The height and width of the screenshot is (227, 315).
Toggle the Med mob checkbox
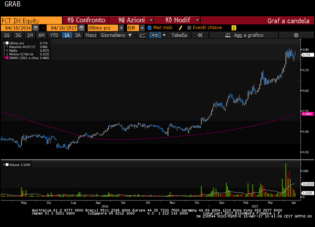click(x=149, y=28)
